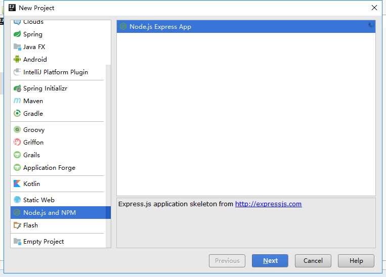Click the project type list scrollbar
The image size is (386, 277).
pos(108,156)
